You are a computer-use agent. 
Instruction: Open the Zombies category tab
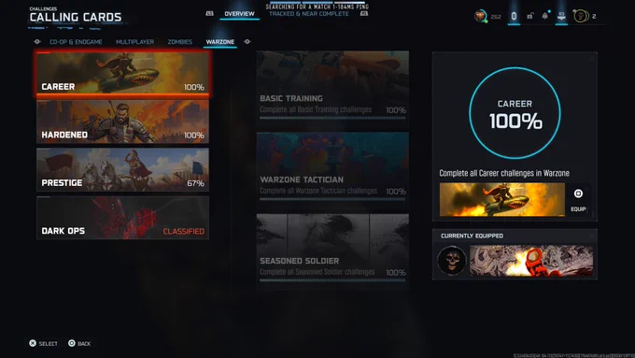tap(180, 42)
